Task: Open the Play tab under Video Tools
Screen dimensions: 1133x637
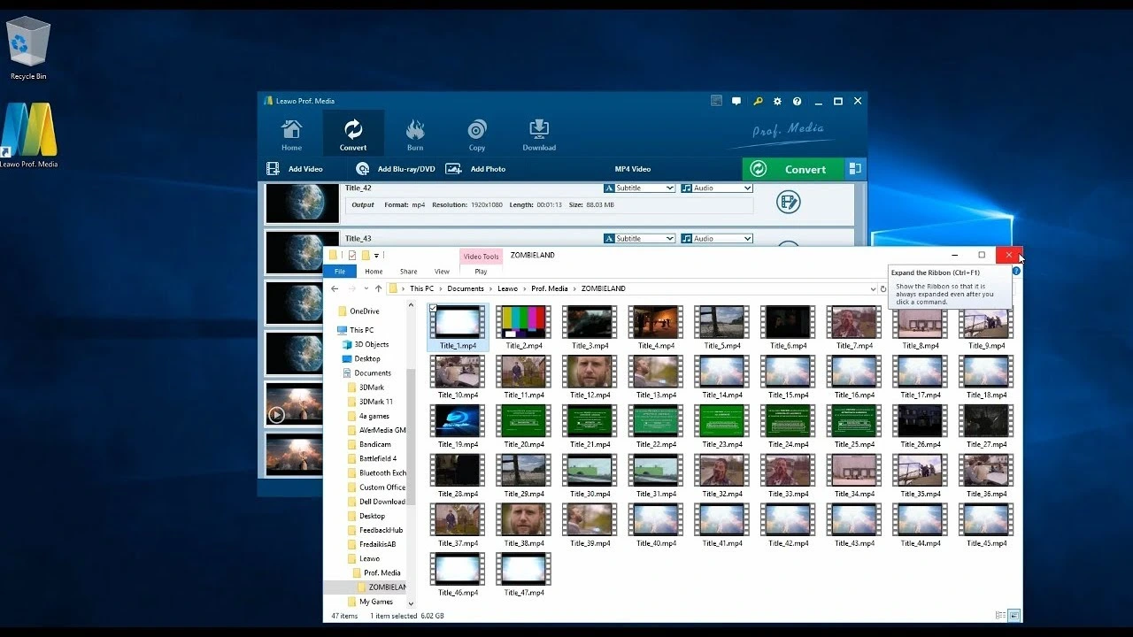Action: coord(481,272)
